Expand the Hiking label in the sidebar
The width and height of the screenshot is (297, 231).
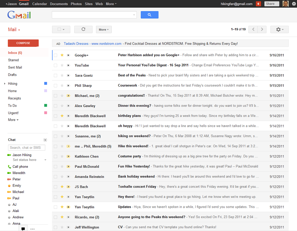pyautogui.click(x=5, y=84)
